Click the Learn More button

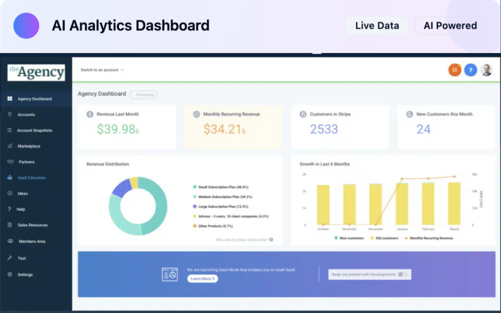click(202, 279)
